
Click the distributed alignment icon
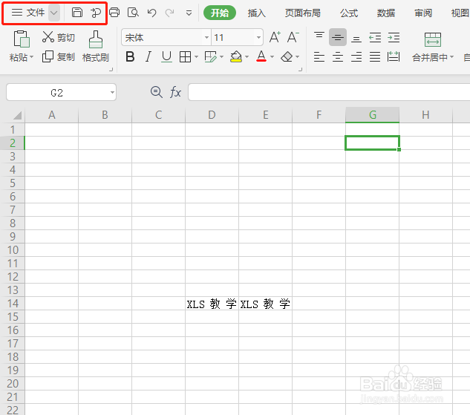click(x=394, y=56)
